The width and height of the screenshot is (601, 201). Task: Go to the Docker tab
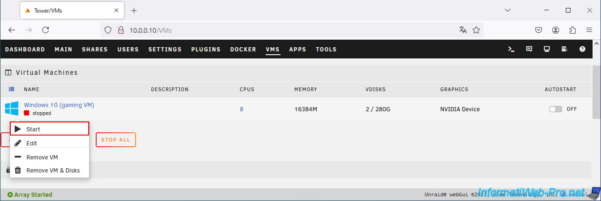tap(243, 50)
